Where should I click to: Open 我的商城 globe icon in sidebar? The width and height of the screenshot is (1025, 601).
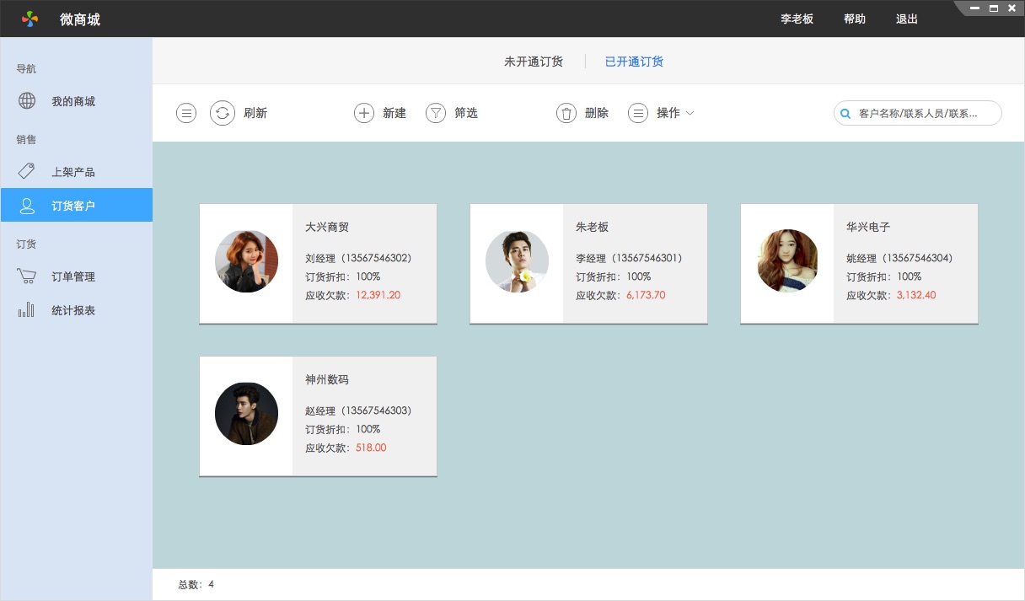click(27, 101)
